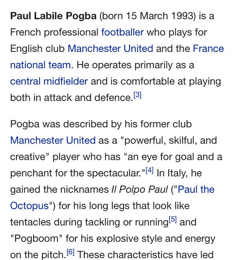Open citation reference [5]
The width and height of the screenshot is (236, 260).
click(173, 220)
